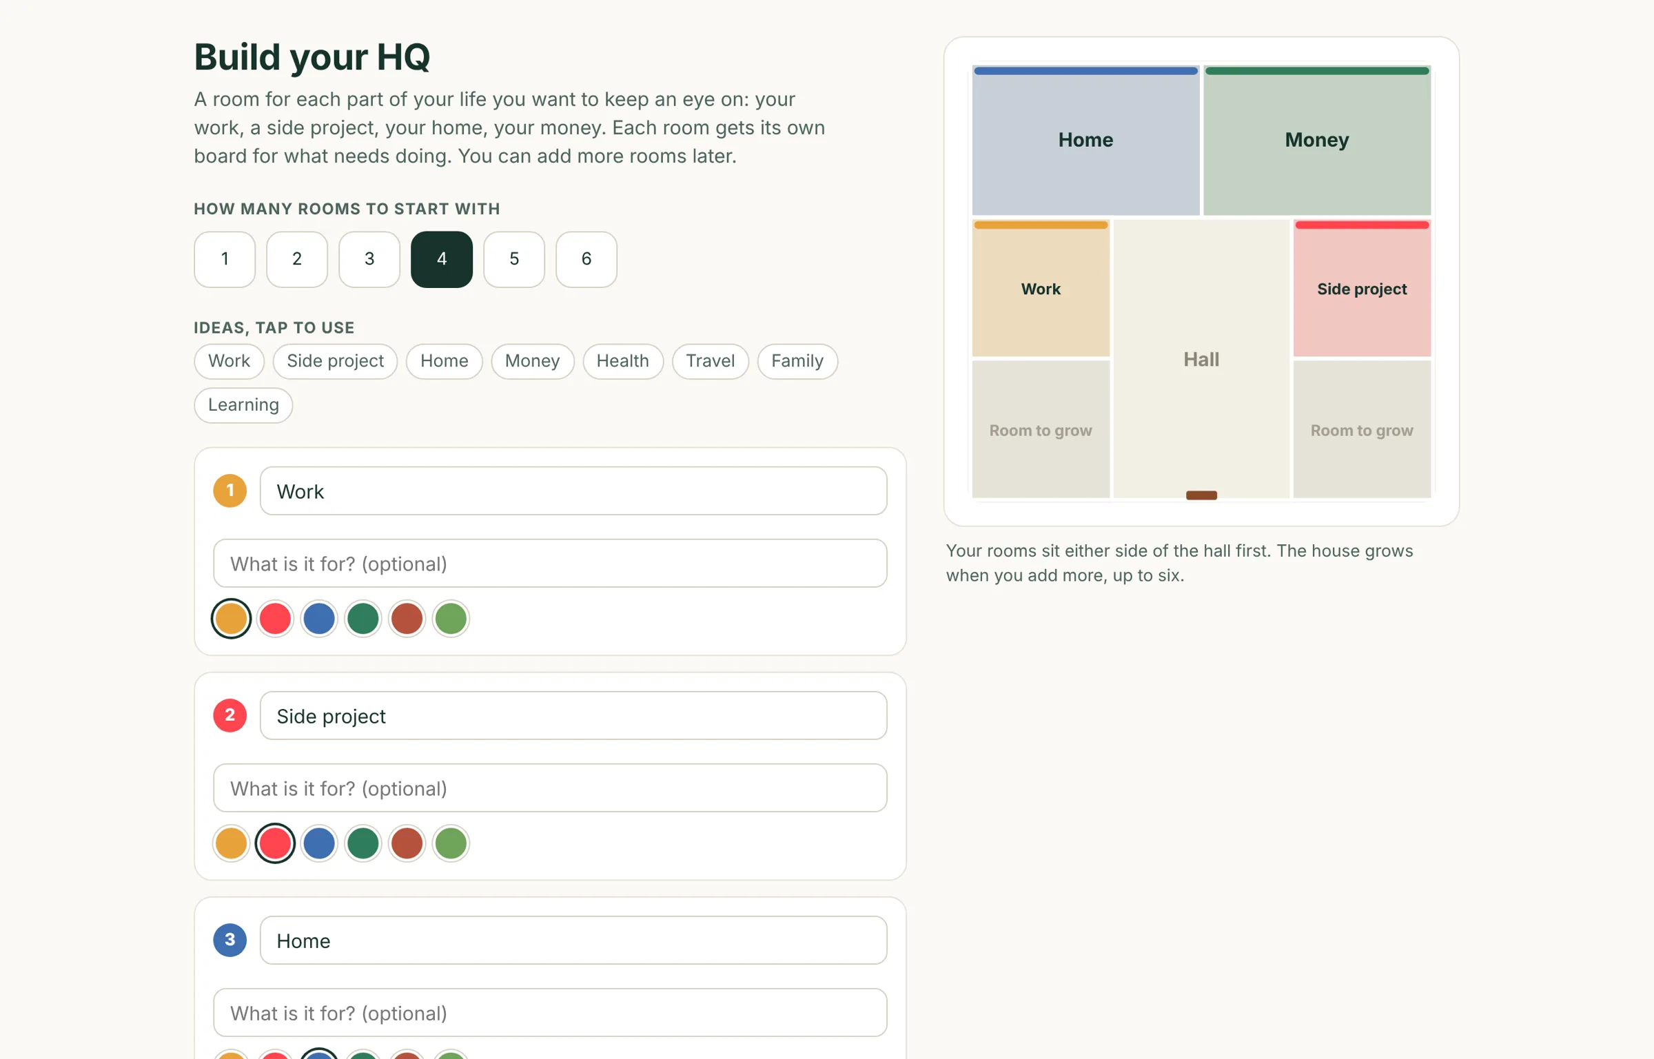This screenshot has height=1059, width=1654.
Task: Select 4 rooms to start with
Action: (x=442, y=259)
